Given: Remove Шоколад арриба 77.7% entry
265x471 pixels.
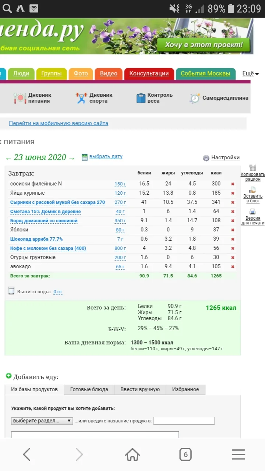Looking at the screenshot, I should (x=233, y=239).
